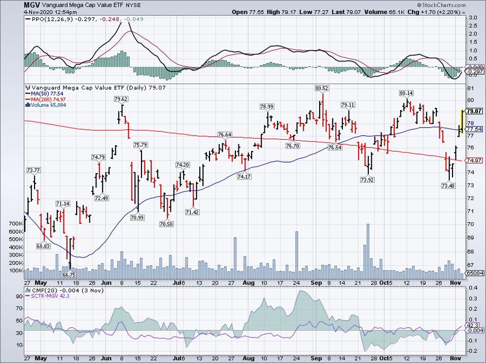Click the 79.62 June high label
The image size is (486, 363).
click(x=121, y=99)
